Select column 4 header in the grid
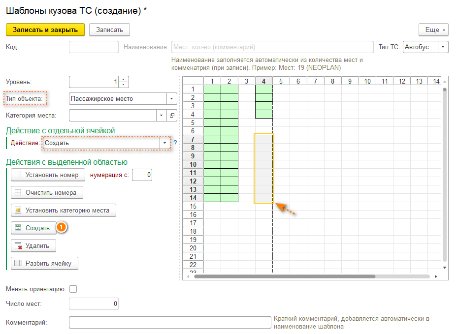457x334 pixels. tap(263, 81)
